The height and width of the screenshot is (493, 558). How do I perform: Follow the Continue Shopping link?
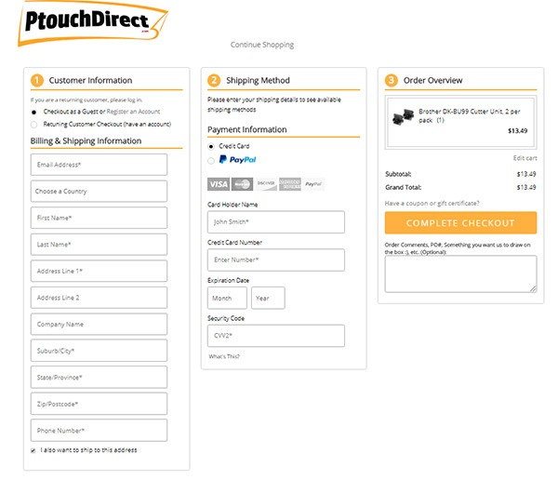[x=262, y=45]
